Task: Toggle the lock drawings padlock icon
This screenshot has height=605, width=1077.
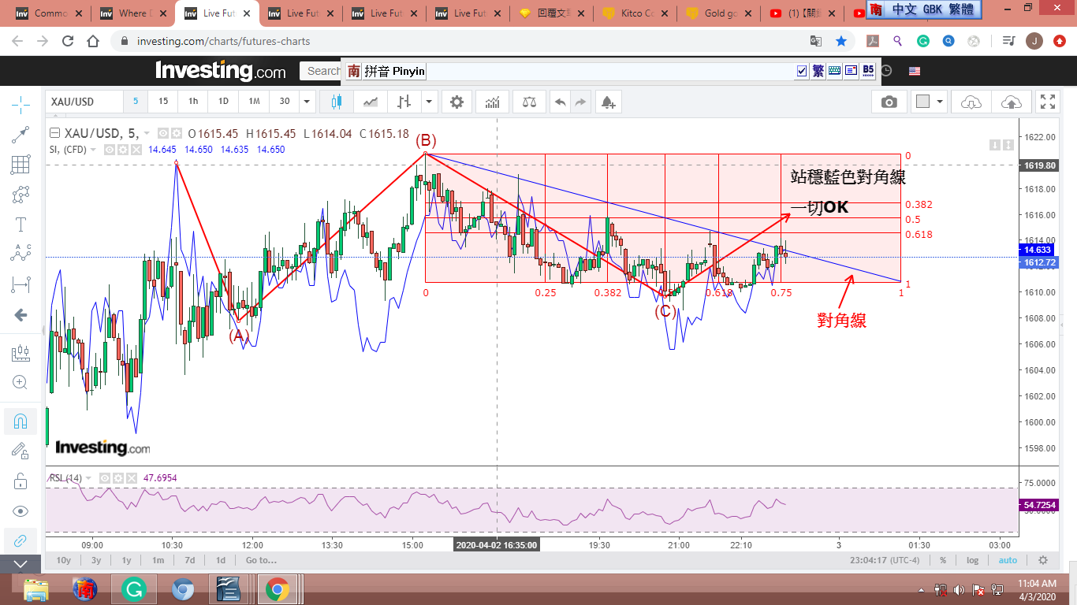Action: click(x=20, y=481)
